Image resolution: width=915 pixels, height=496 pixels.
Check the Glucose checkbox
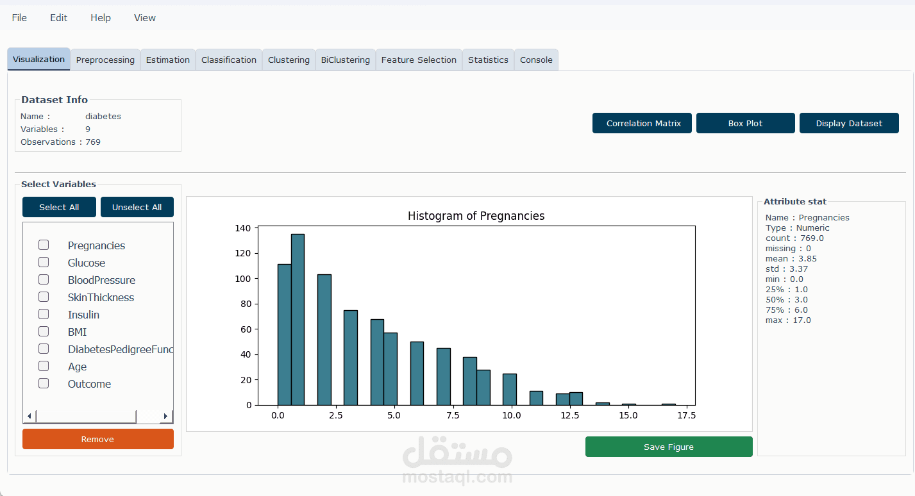(44, 262)
